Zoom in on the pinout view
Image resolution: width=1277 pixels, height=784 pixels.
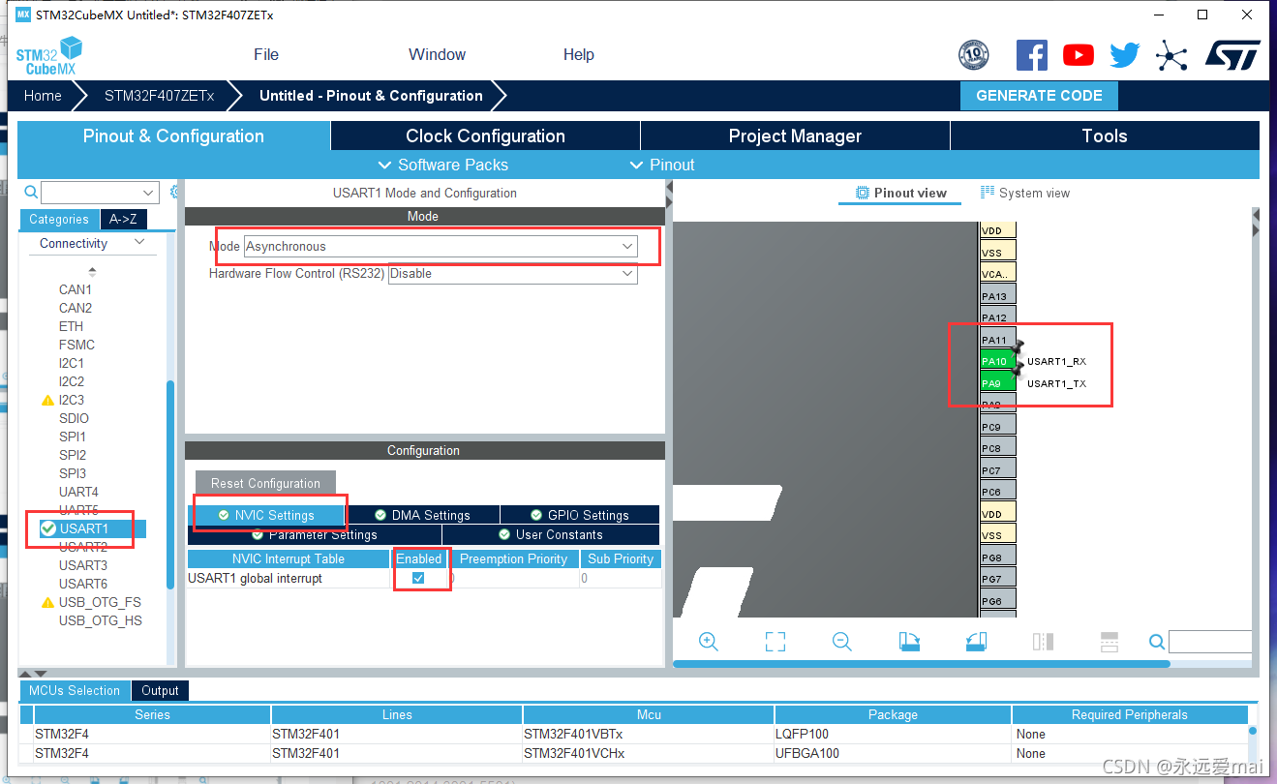tap(708, 641)
